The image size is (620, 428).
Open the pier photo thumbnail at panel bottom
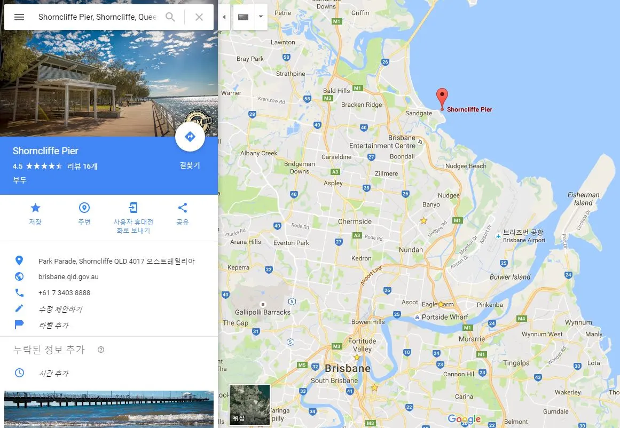point(109,409)
